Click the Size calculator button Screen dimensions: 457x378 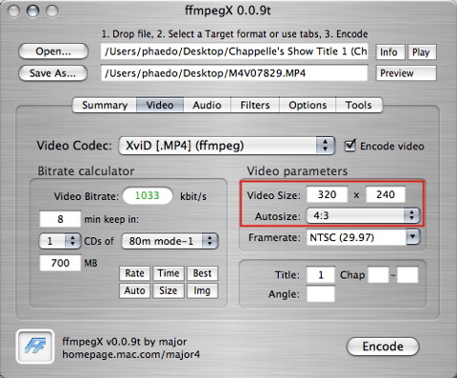[x=169, y=290]
